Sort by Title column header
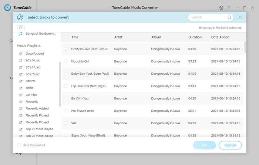 (x=75, y=37)
